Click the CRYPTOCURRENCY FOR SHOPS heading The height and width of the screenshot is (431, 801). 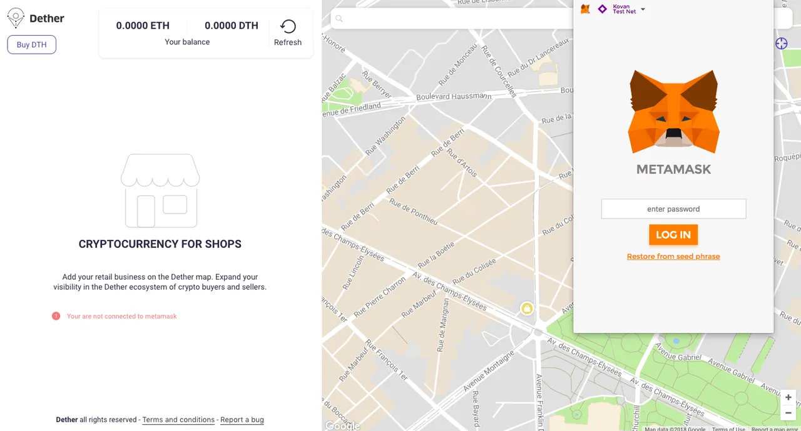[x=160, y=244]
